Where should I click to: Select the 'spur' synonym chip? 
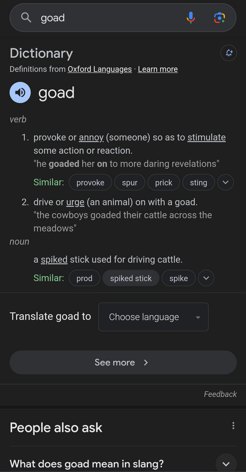pyautogui.click(x=130, y=183)
